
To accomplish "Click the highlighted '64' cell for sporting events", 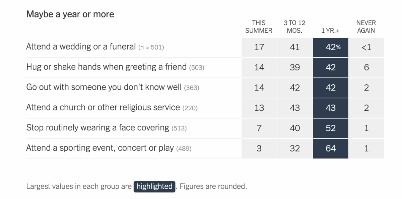I will tap(331, 148).
